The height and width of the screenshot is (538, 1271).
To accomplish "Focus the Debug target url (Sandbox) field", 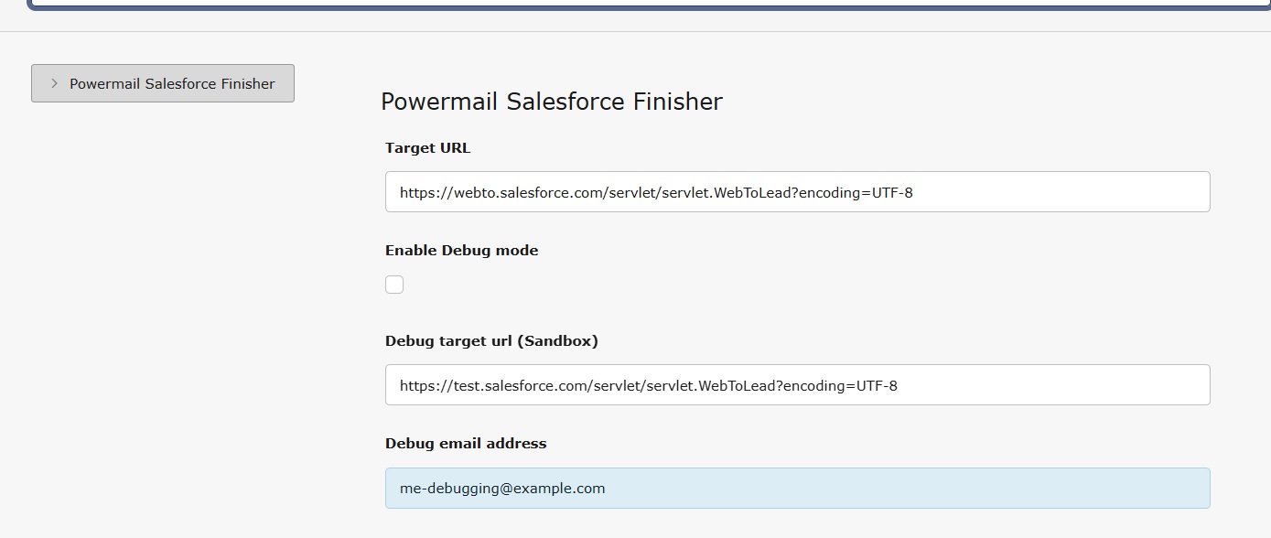I will pyautogui.click(x=797, y=385).
